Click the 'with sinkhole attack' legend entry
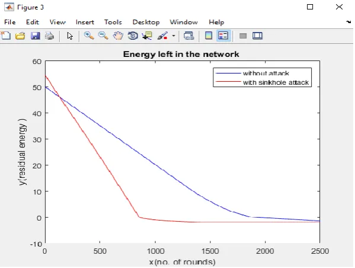Viewport: 355px width, 268px height. pyautogui.click(x=276, y=82)
